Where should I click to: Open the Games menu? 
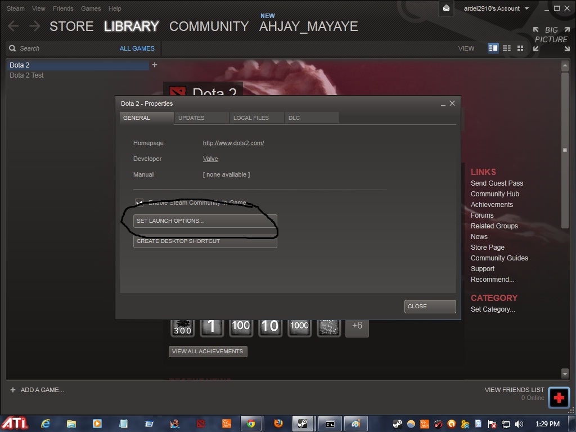[91, 8]
